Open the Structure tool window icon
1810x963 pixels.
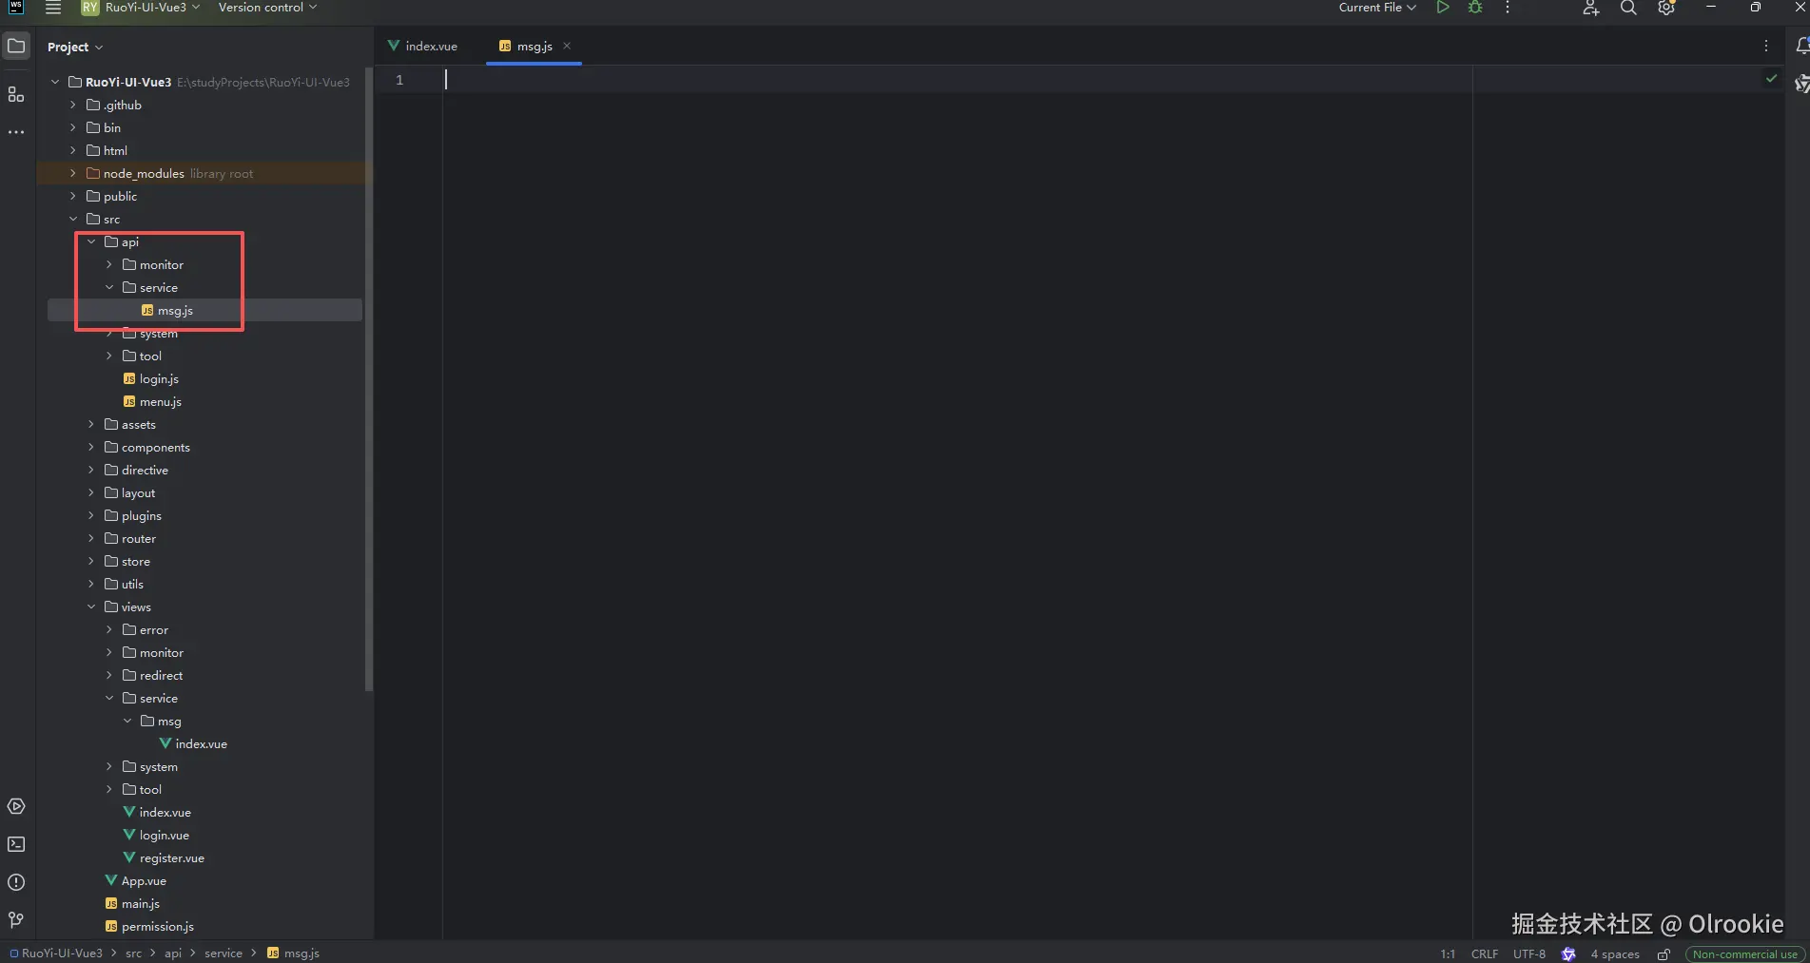(16, 94)
